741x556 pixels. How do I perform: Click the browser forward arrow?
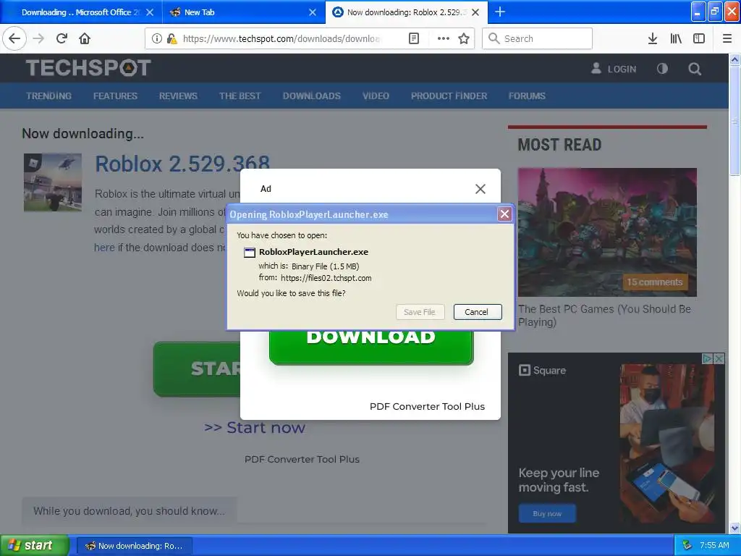(38, 38)
